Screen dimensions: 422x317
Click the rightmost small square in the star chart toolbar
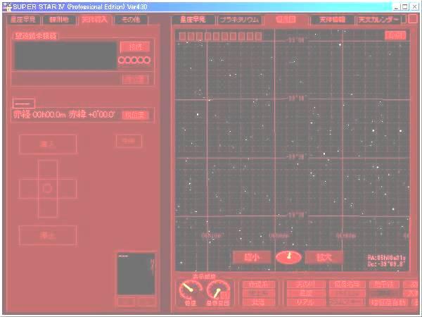coord(258,36)
